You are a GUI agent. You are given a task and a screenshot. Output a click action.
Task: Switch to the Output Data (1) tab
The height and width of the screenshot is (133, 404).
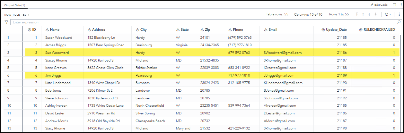[15, 5]
